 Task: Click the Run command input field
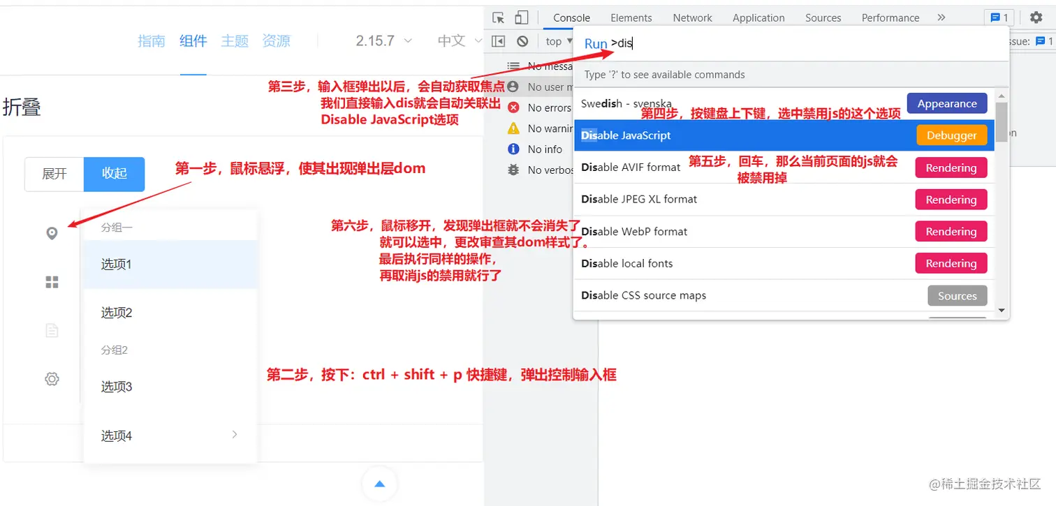[x=791, y=43]
